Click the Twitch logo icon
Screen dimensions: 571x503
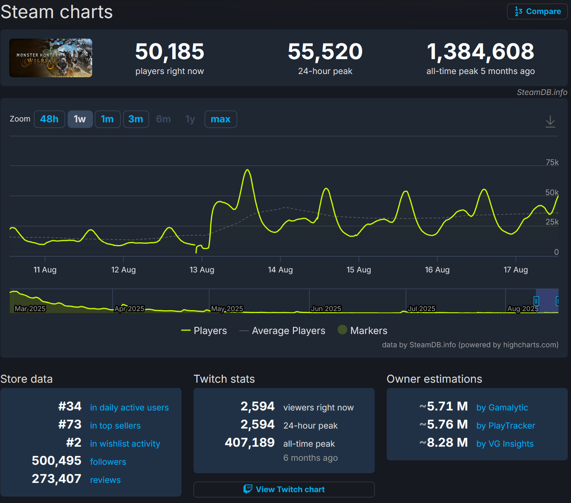[x=247, y=489]
